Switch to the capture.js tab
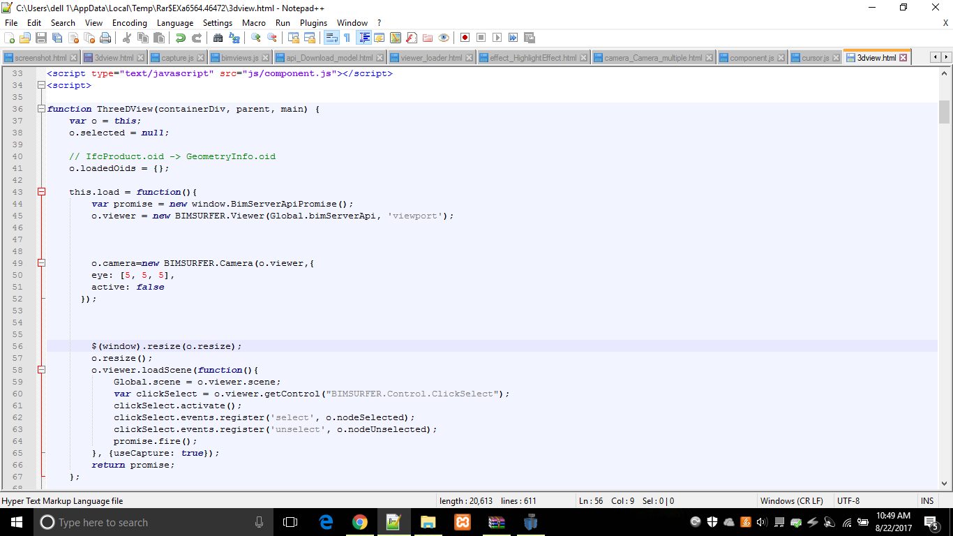Viewport: 953px width, 536px height. click(177, 57)
